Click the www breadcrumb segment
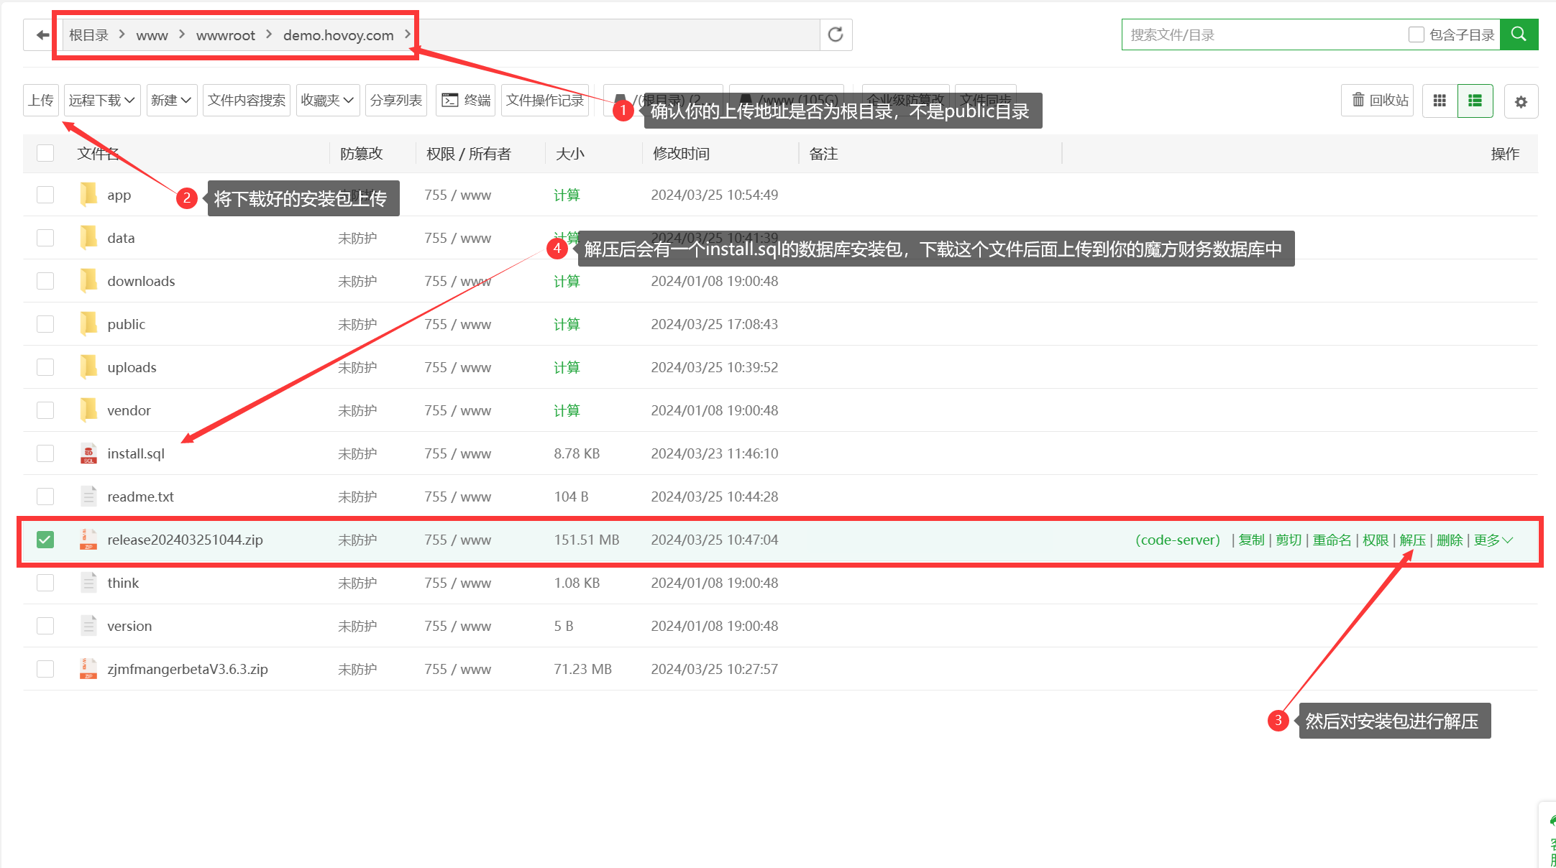This screenshot has width=1556, height=868. [x=152, y=35]
